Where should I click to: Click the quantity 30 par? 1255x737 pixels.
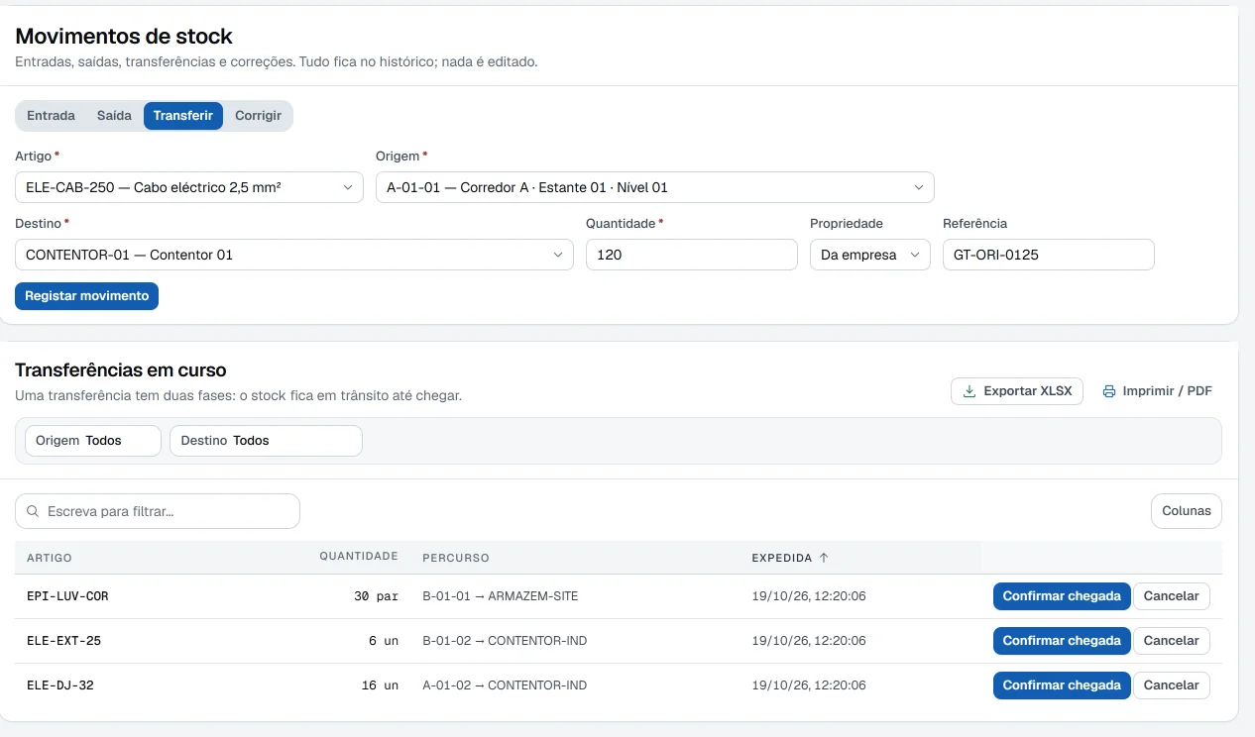376,596
